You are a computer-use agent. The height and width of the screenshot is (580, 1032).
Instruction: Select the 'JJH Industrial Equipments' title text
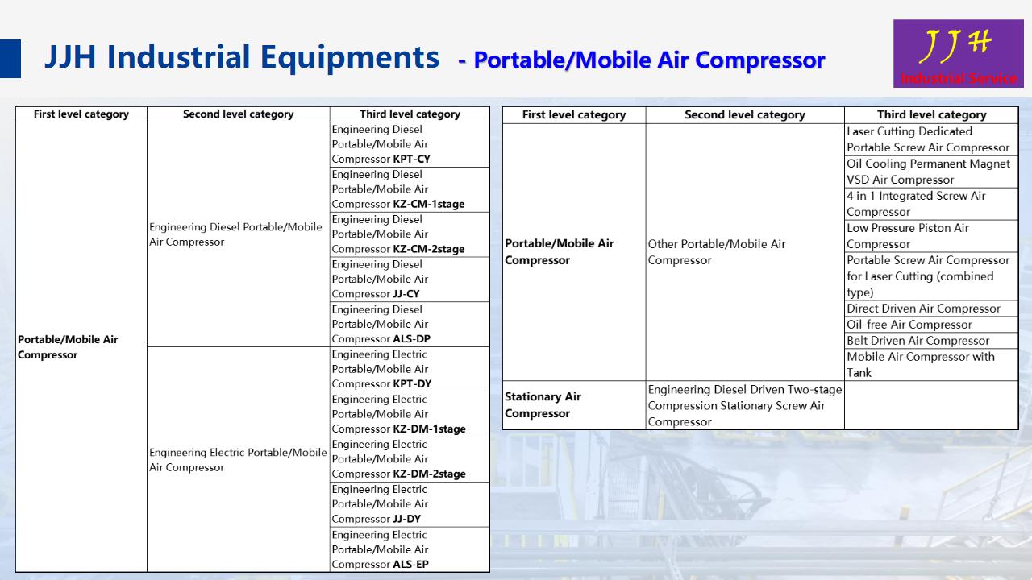[241, 57]
